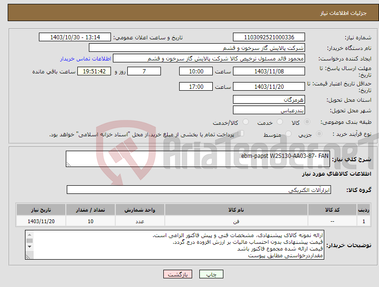Click the remaining time field 19:51:42
Viewport: 379px width, 287px height.
[94, 71]
